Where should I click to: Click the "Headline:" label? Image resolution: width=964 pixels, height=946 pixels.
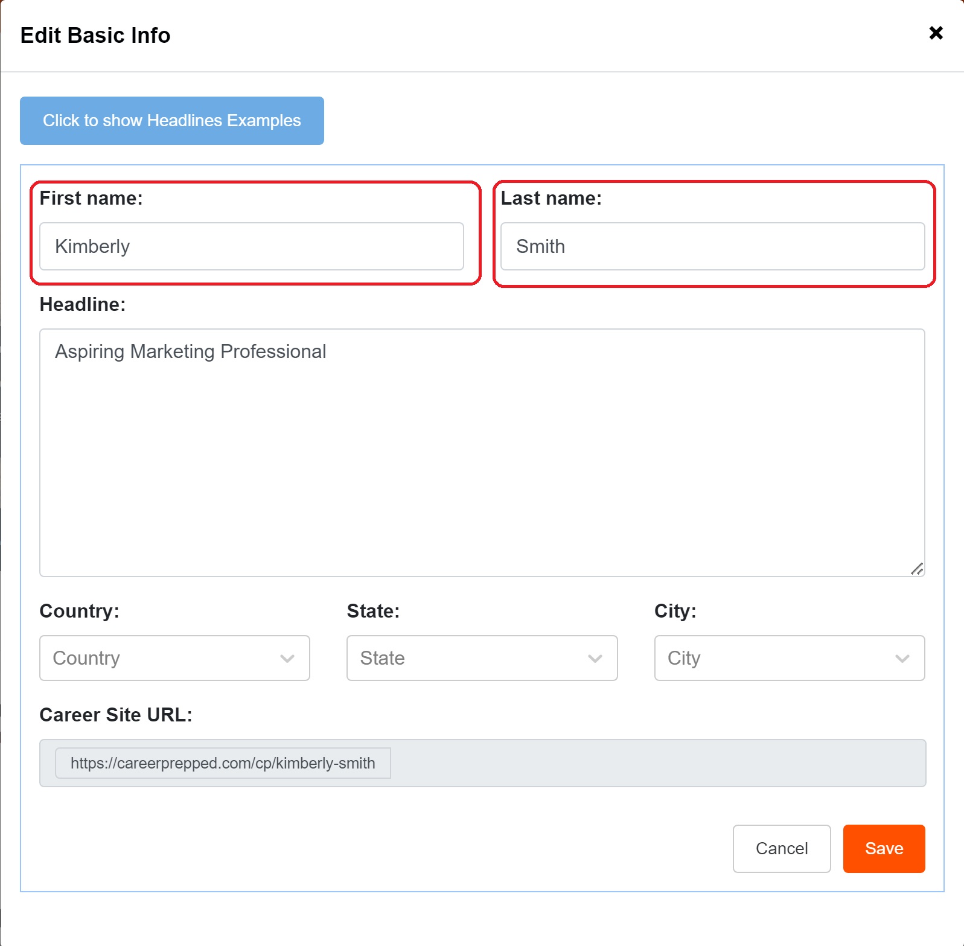tap(83, 304)
